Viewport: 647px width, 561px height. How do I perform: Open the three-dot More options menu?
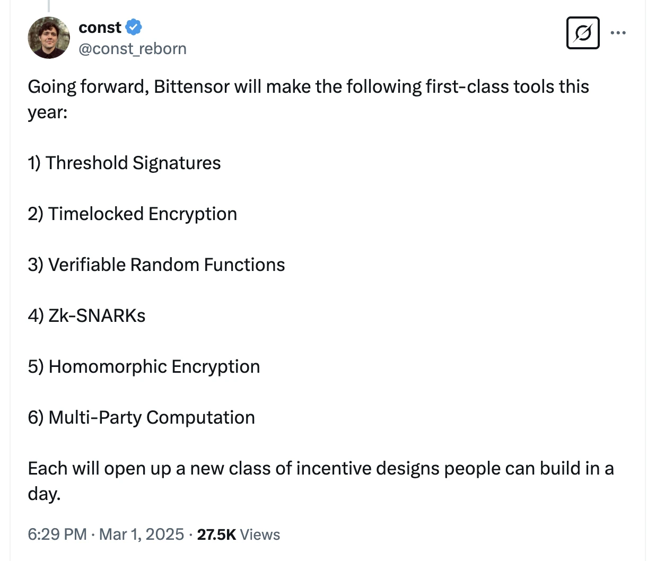coord(618,33)
